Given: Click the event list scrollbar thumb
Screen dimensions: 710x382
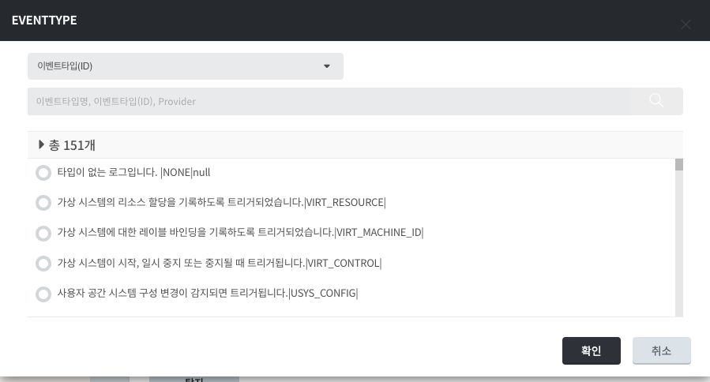Looking at the screenshot, I should coord(679,164).
